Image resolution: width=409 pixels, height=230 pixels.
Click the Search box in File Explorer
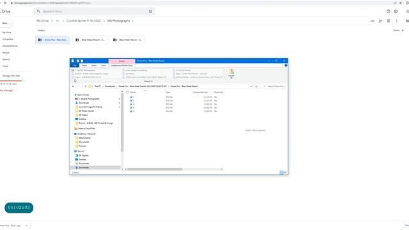pyautogui.click(x=274, y=86)
